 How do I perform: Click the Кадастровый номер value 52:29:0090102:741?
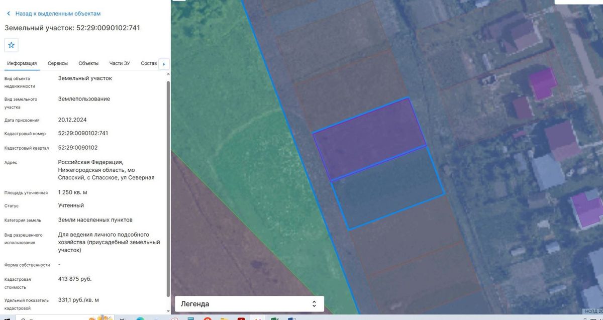coord(83,133)
